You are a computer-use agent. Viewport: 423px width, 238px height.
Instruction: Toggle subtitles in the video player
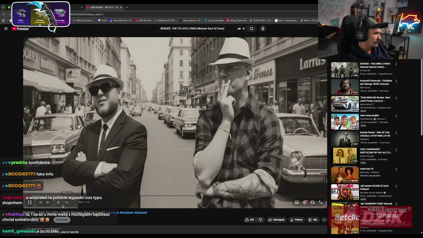pos(297,202)
